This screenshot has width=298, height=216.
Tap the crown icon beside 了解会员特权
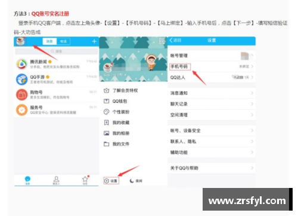(107, 91)
